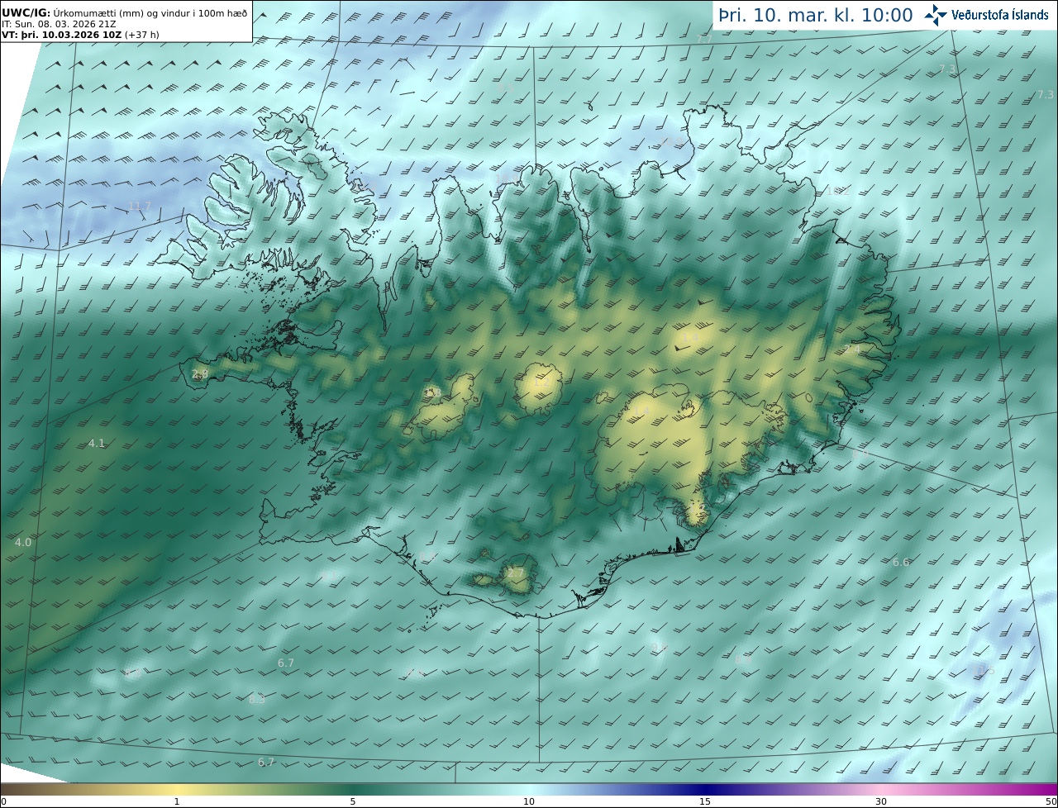Click the 'Veðurstofa Íslands' name text

click(x=999, y=15)
